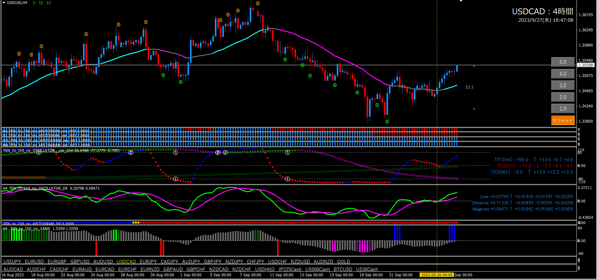This screenshot has width=597, height=280.
Task: Click the TF1(H4) +56.0 reading
Action: tap(534, 160)
